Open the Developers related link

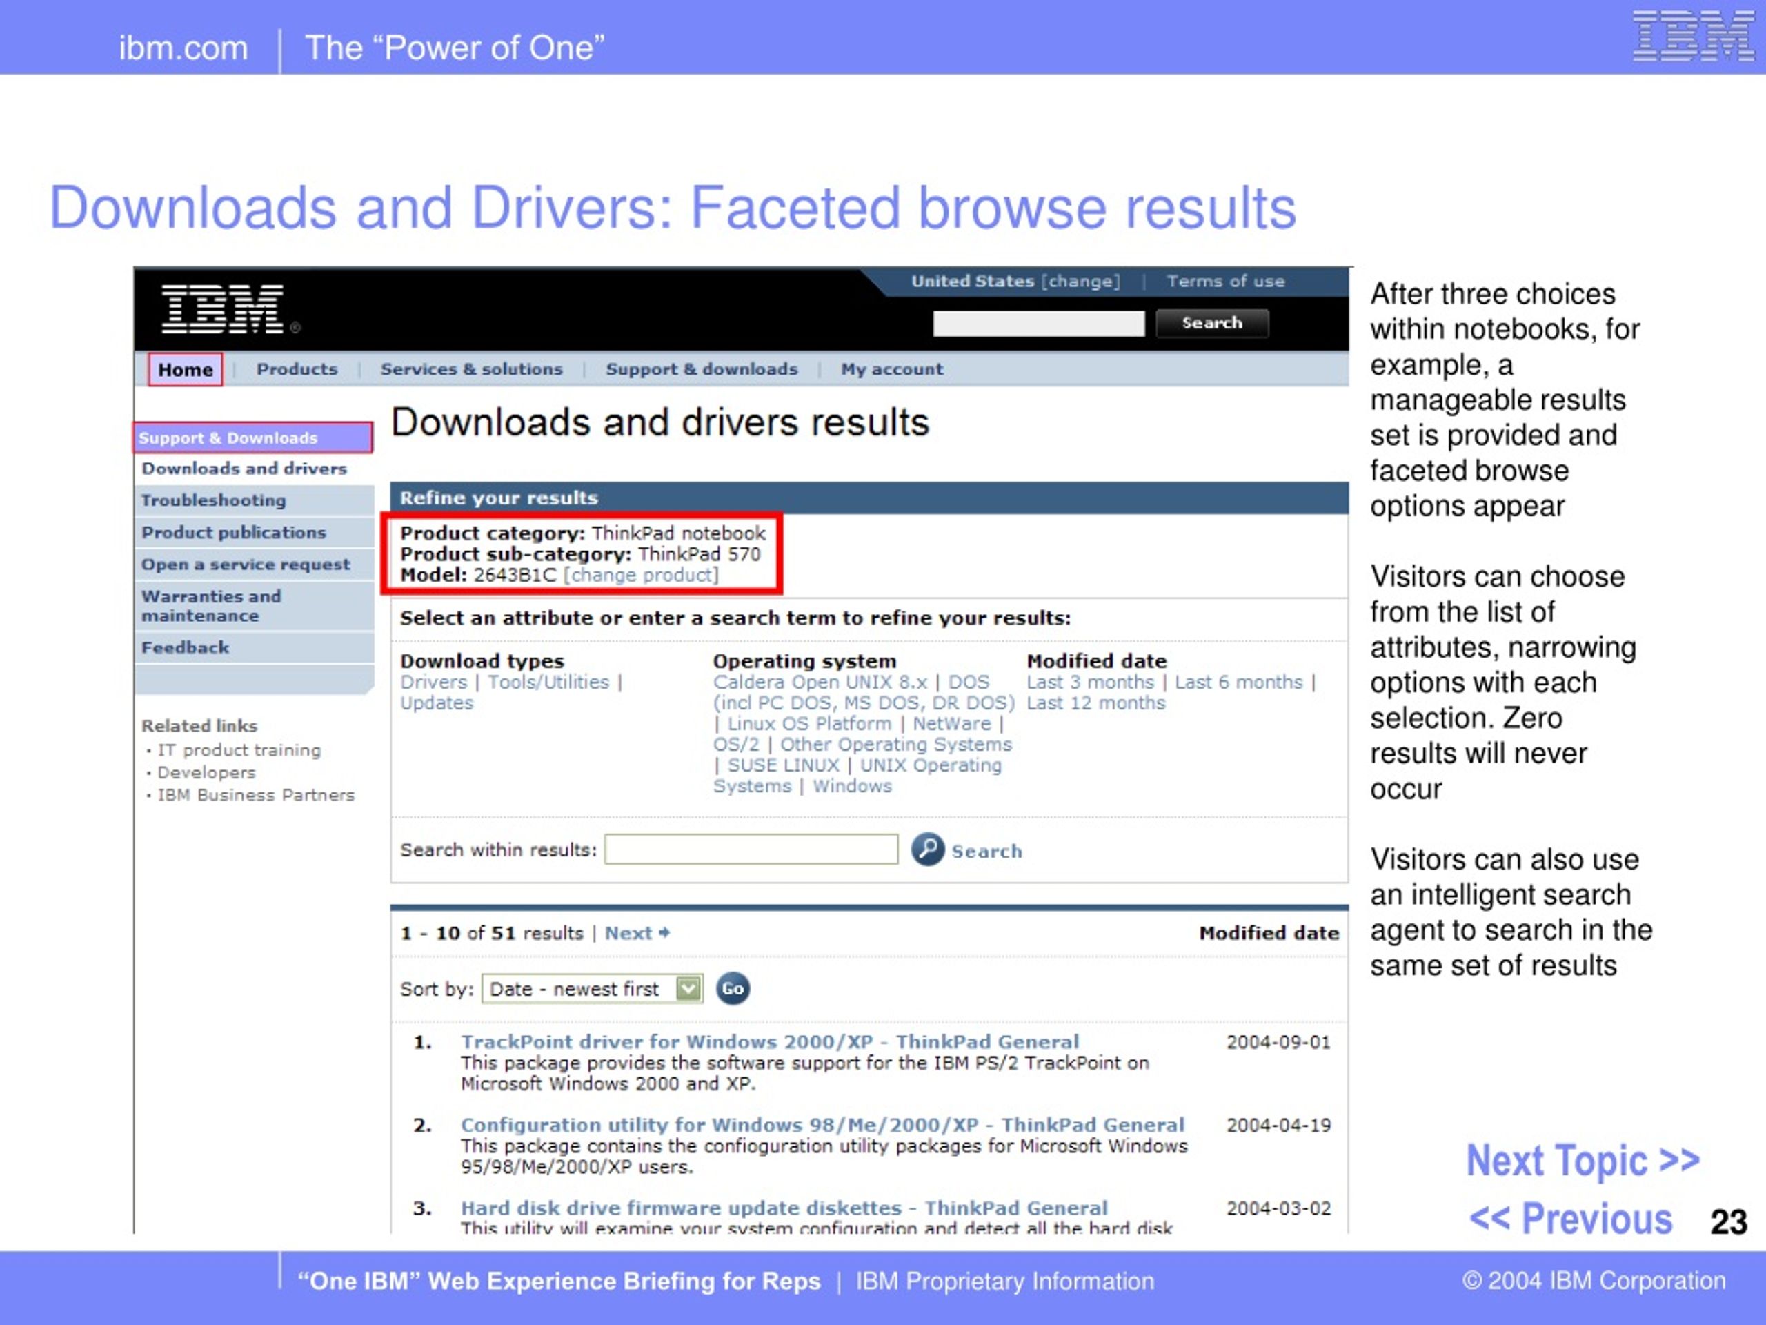pyautogui.click(x=207, y=772)
